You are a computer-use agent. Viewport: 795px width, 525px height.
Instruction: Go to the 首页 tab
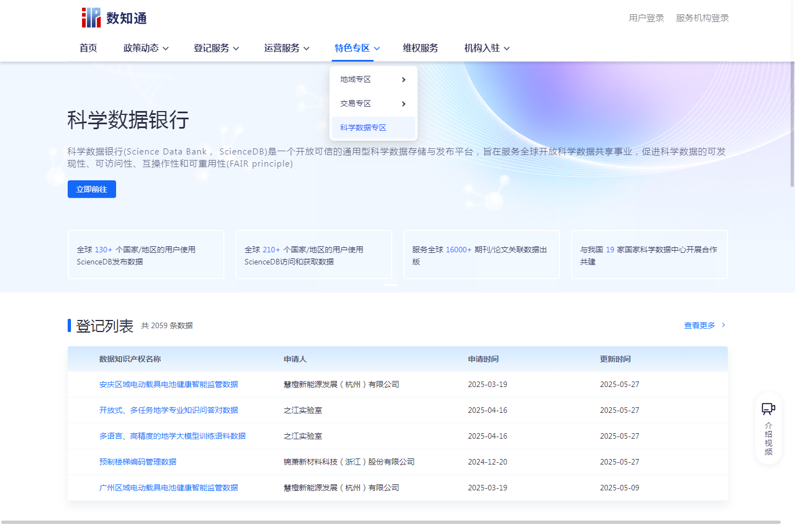tap(88, 48)
